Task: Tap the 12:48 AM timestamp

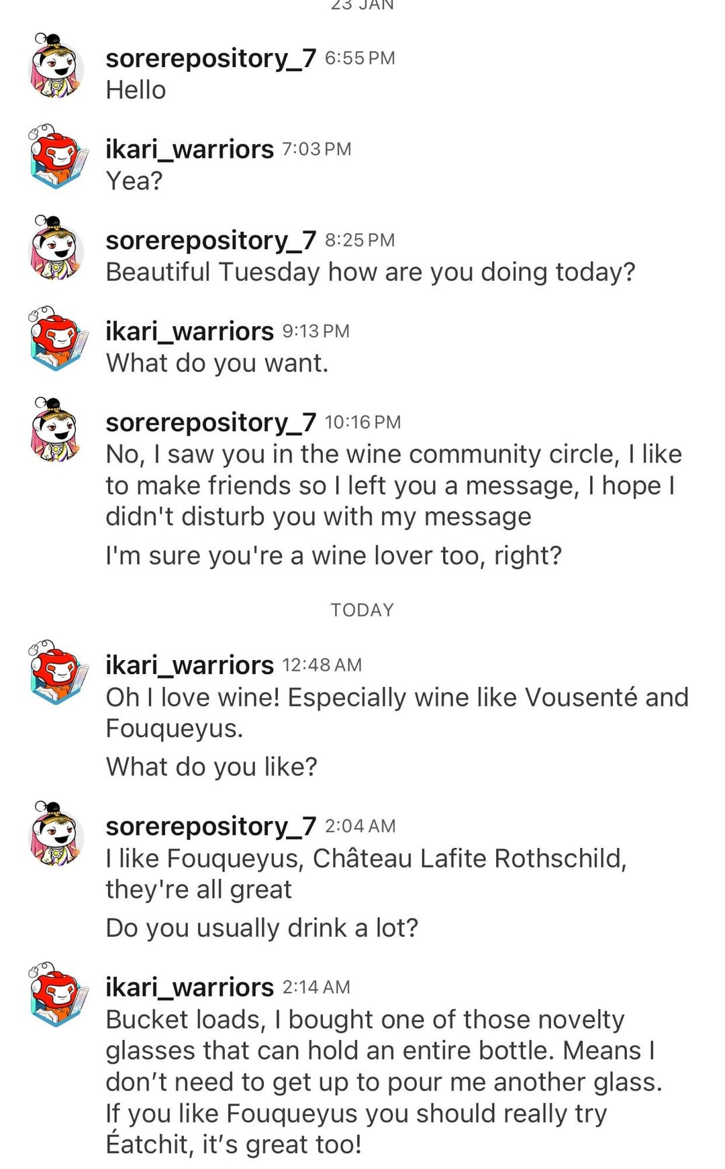Action: 322,665
